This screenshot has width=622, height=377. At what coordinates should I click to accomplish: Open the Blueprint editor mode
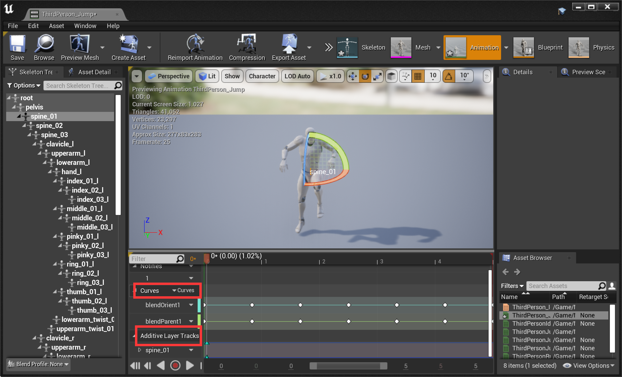538,48
